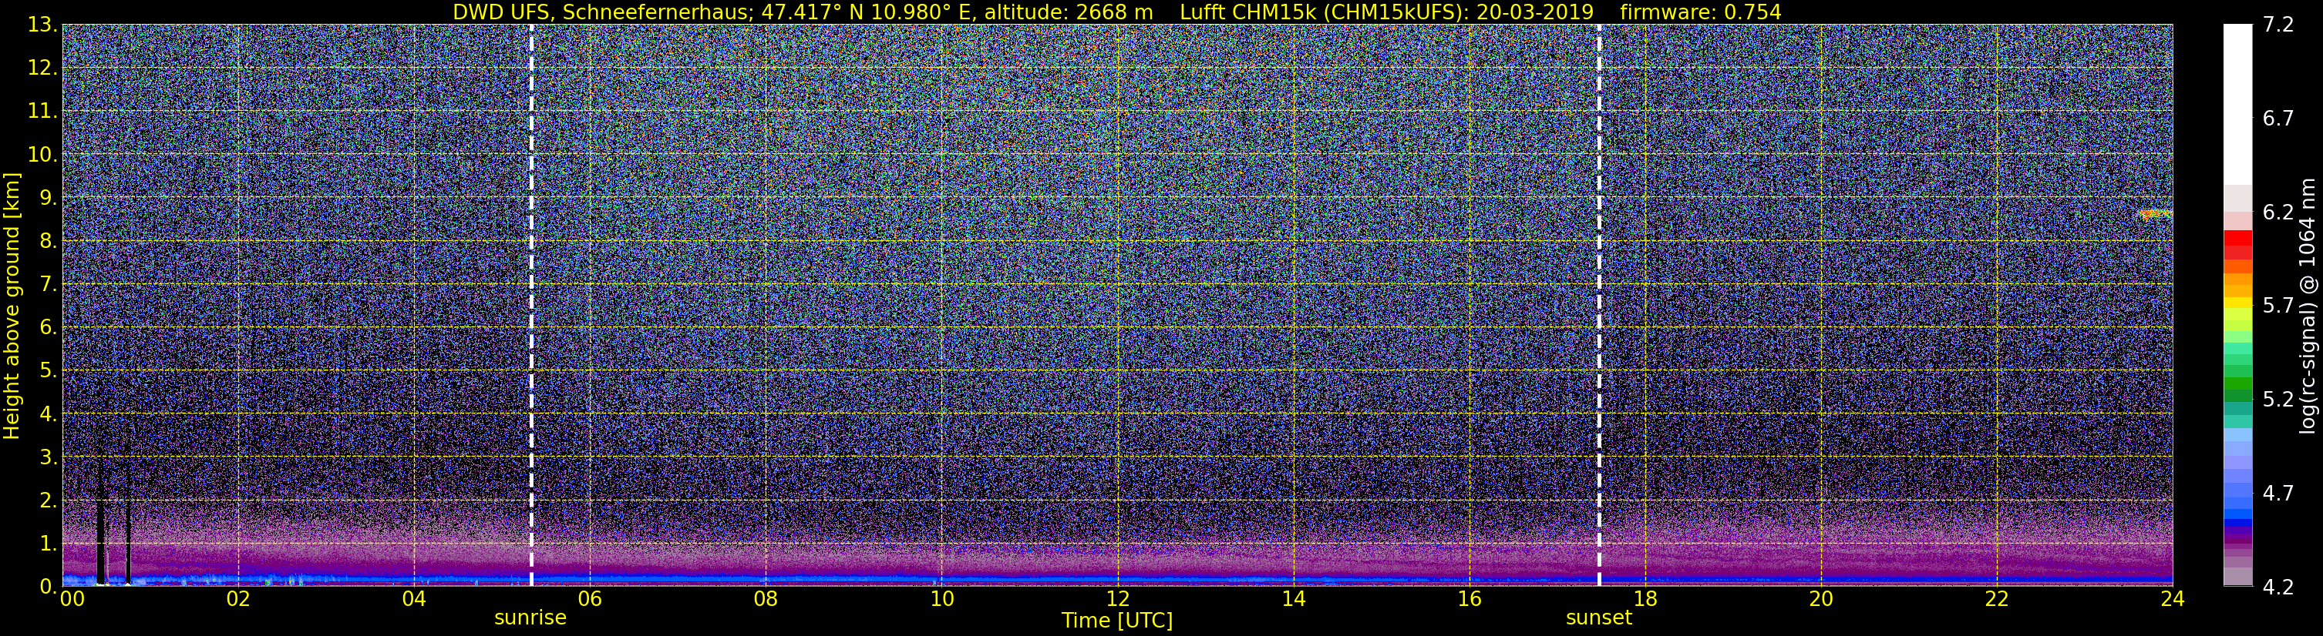
Task: Click the y-axis tick label '4.'
Action: coord(49,414)
